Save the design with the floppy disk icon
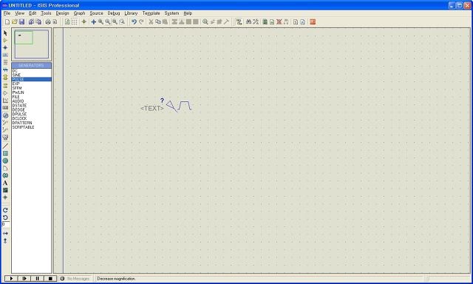The image size is (473, 284). (21, 21)
